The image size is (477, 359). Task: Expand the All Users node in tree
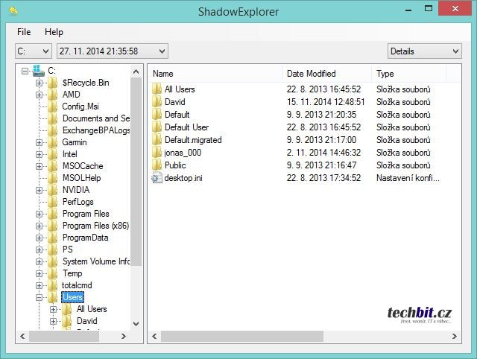coord(53,309)
